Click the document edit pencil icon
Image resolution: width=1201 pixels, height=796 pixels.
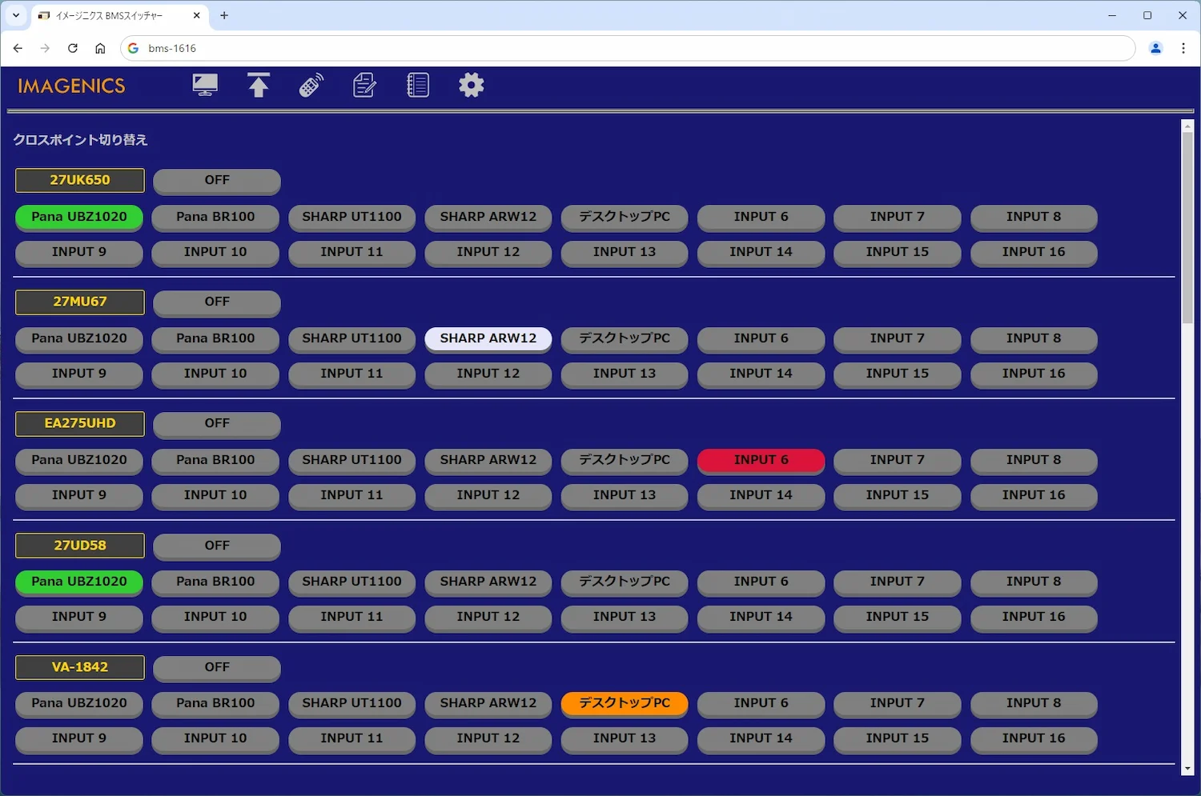(x=364, y=85)
